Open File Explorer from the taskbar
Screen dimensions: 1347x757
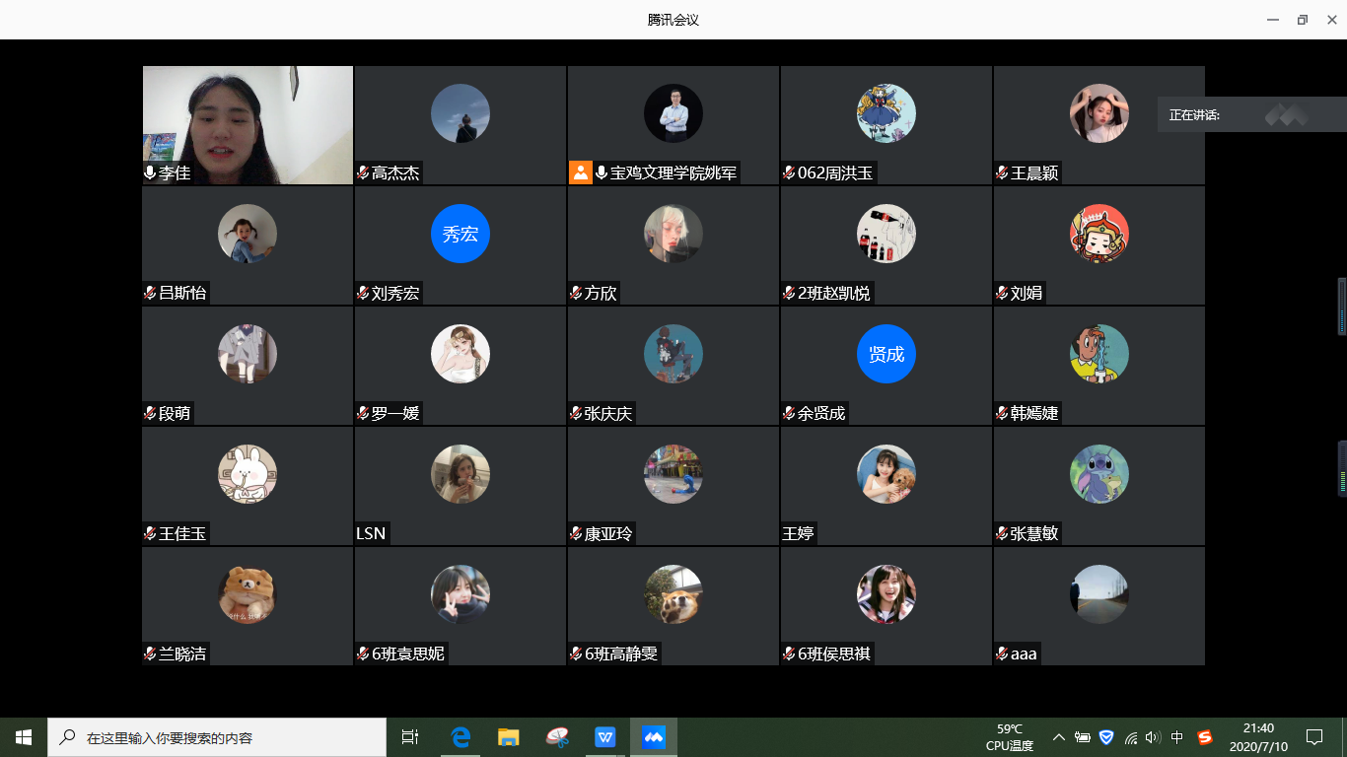pyautogui.click(x=508, y=737)
